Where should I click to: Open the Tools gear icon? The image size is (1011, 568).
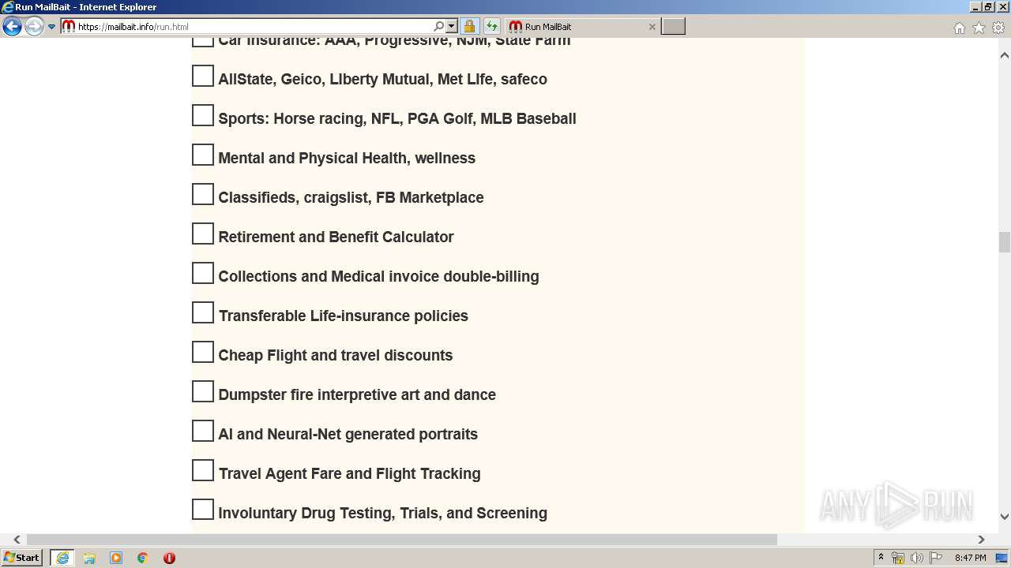click(x=998, y=28)
